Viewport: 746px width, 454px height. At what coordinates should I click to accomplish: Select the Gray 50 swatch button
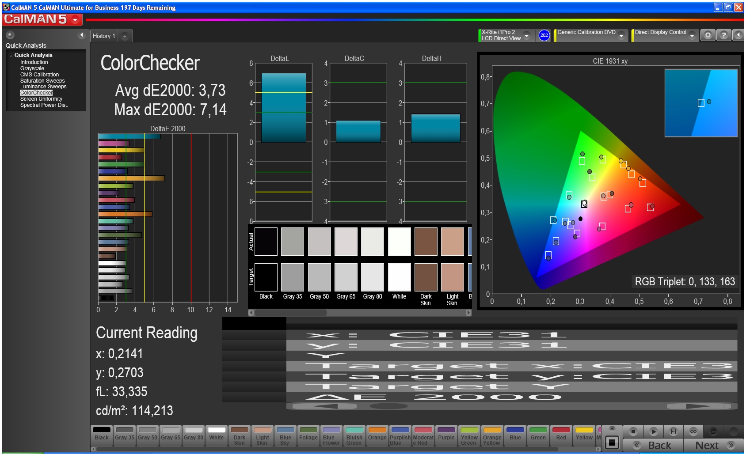(148, 436)
